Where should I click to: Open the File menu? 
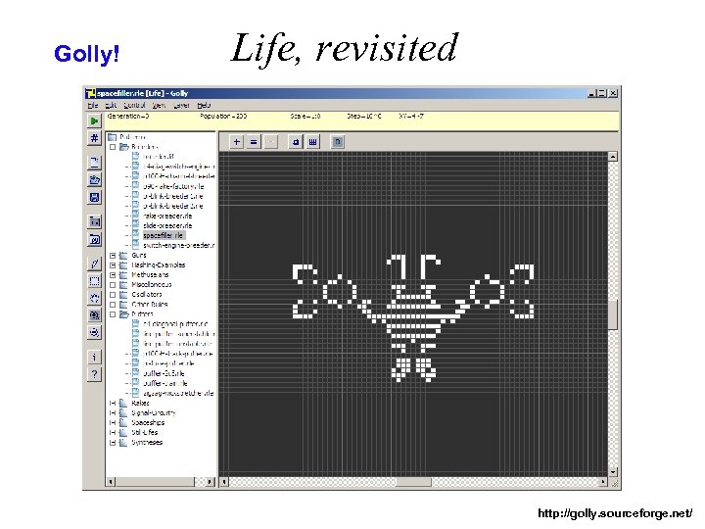(93, 105)
